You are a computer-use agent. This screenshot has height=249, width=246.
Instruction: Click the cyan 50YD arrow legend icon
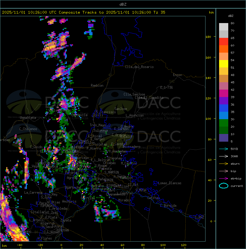click(x=224, y=149)
